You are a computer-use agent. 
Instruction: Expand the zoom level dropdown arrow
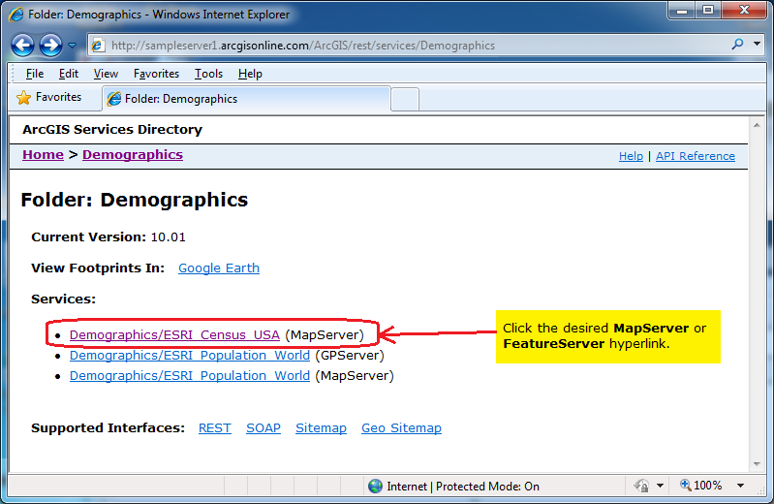coord(740,486)
